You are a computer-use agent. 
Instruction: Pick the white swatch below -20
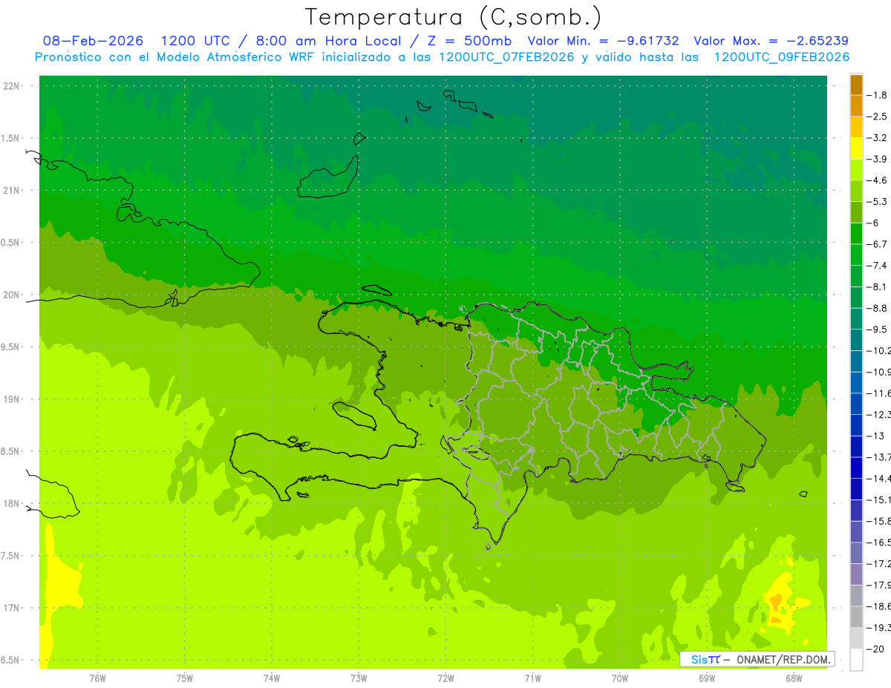pos(856,659)
